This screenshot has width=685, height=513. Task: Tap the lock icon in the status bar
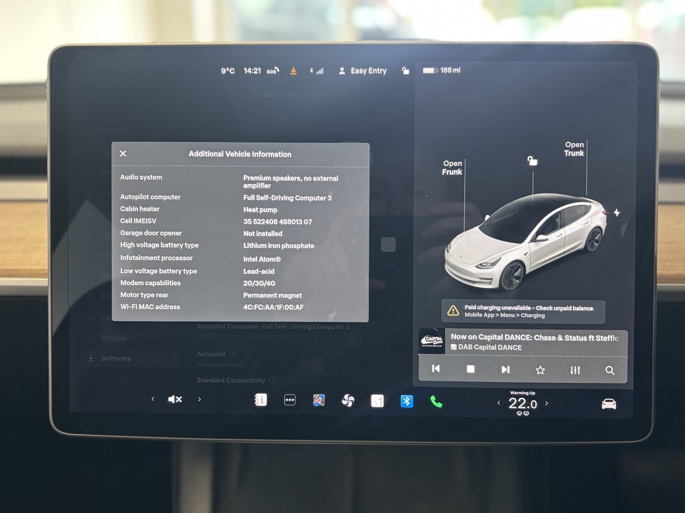click(x=406, y=71)
